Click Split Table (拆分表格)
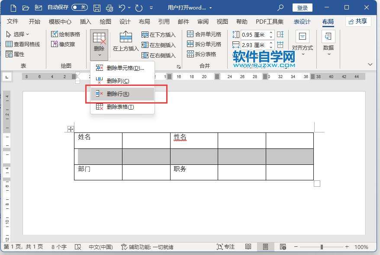The height and width of the screenshot is (255, 380). click(x=201, y=54)
